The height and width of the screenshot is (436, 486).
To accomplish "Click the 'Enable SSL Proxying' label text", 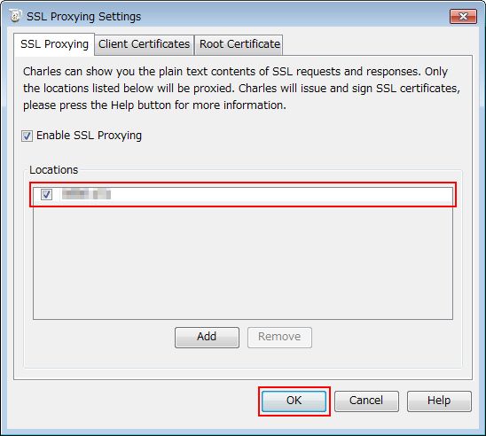I will (89, 136).
